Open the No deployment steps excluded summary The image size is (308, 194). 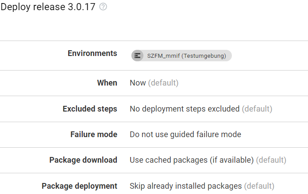pyautogui.click(x=185, y=109)
